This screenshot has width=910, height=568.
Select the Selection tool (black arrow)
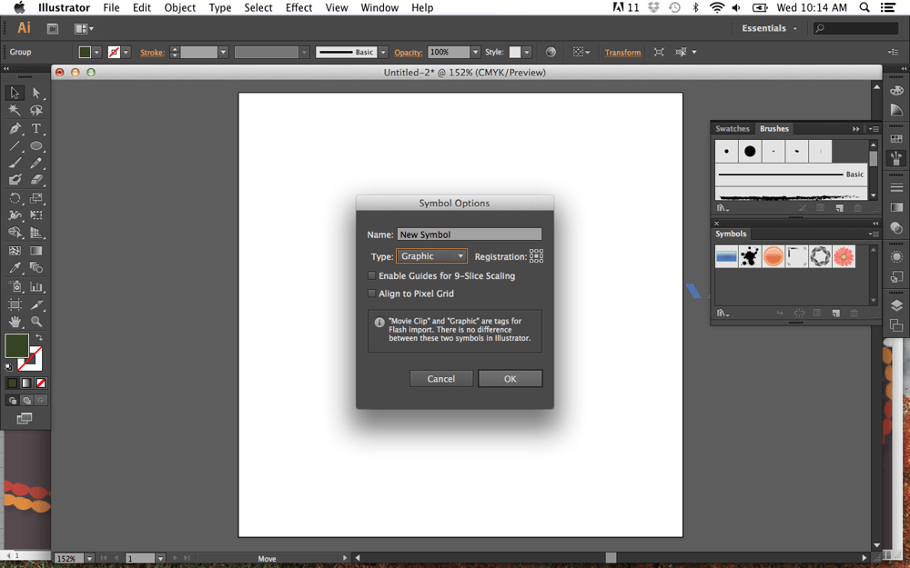click(15, 93)
